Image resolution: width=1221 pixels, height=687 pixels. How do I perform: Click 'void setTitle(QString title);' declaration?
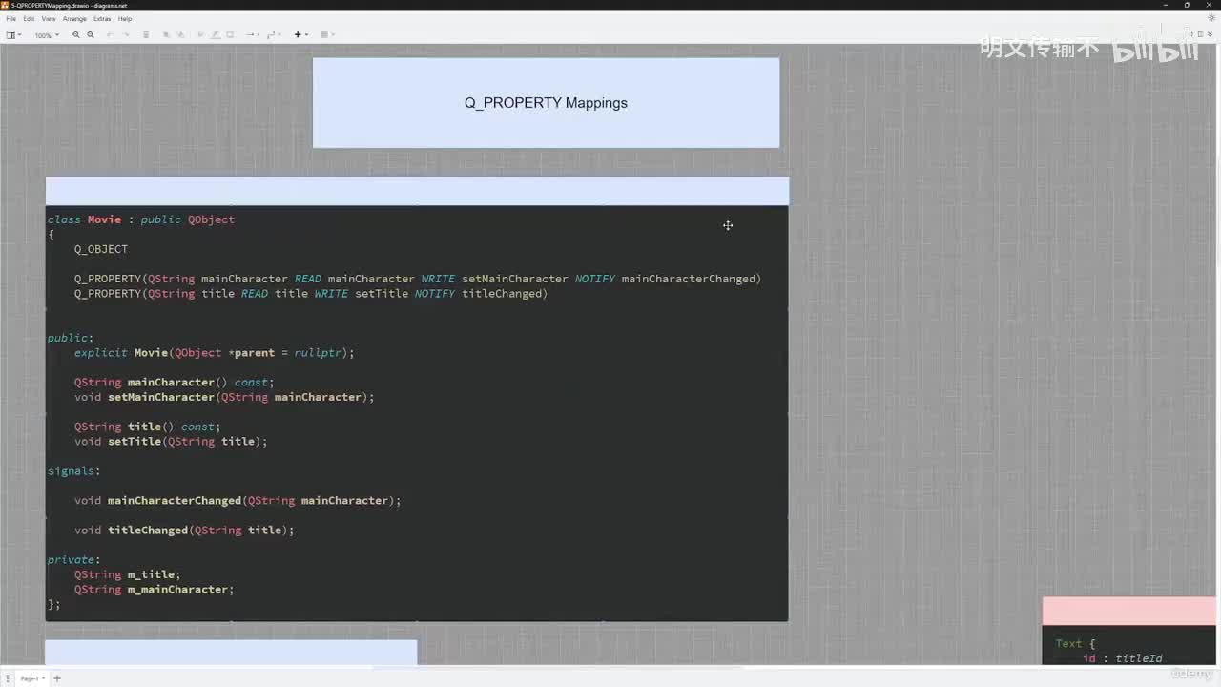[x=171, y=442]
